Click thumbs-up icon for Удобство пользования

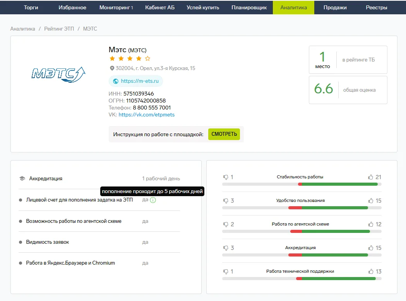pyautogui.click(x=371, y=200)
